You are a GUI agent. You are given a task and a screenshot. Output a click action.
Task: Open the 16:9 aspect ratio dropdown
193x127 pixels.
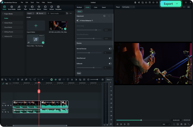(166, 124)
